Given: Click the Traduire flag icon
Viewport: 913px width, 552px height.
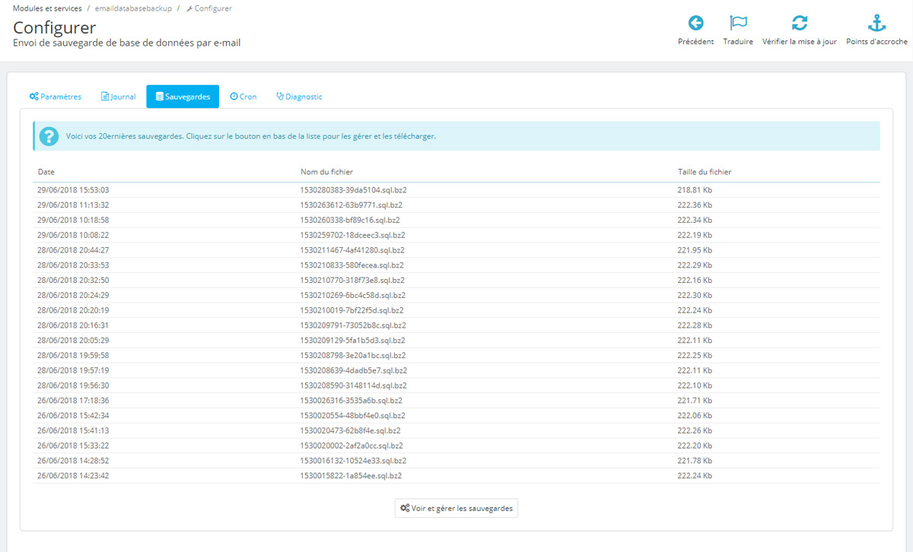Looking at the screenshot, I should click(737, 24).
